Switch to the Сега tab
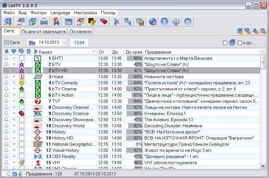 [x=10, y=31]
